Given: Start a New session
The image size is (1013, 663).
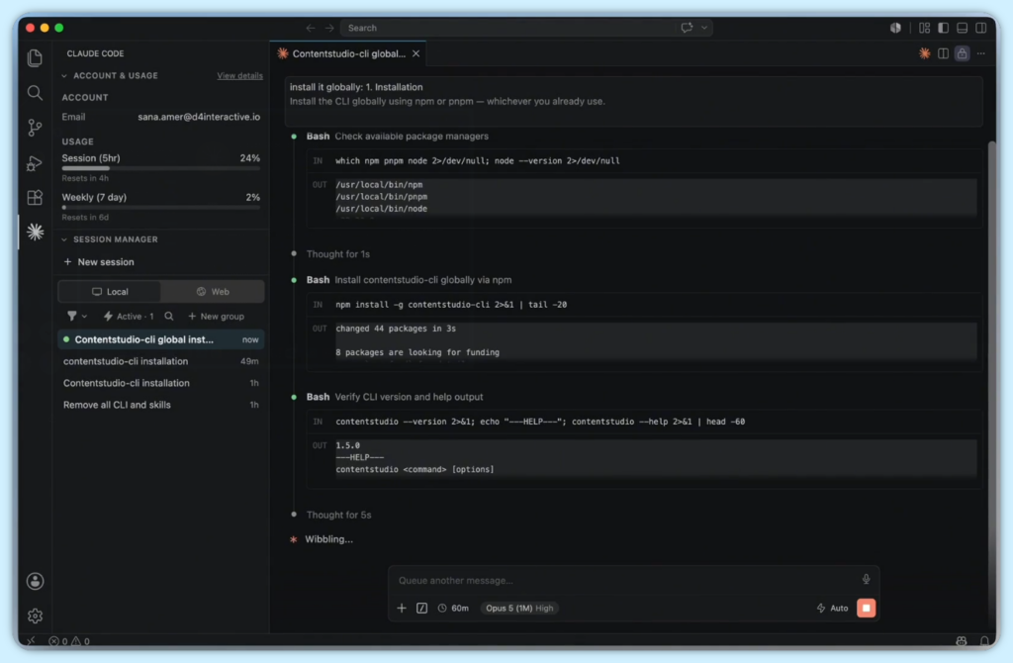Looking at the screenshot, I should click(99, 261).
